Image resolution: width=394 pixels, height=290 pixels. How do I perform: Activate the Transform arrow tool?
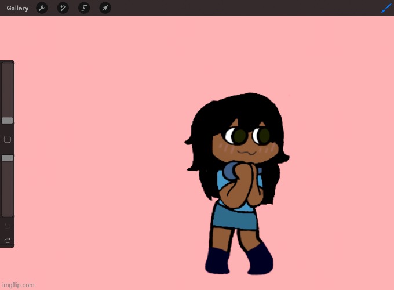coord(105,8)
